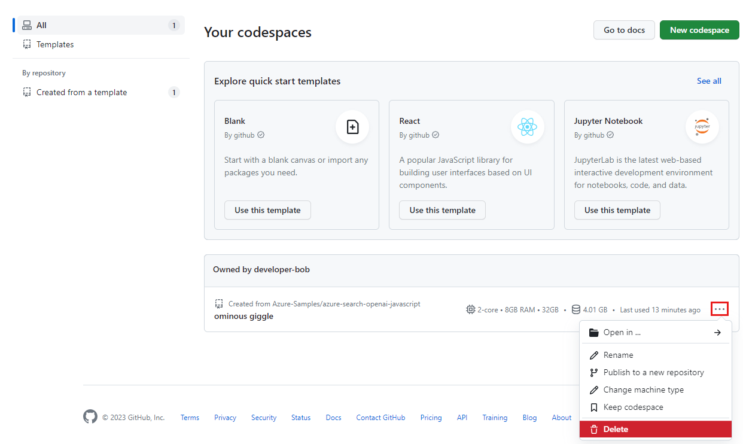Click the new-file icon on the Blank template card
The height and width of the screenshot is (444, 743).
point(352,127)
